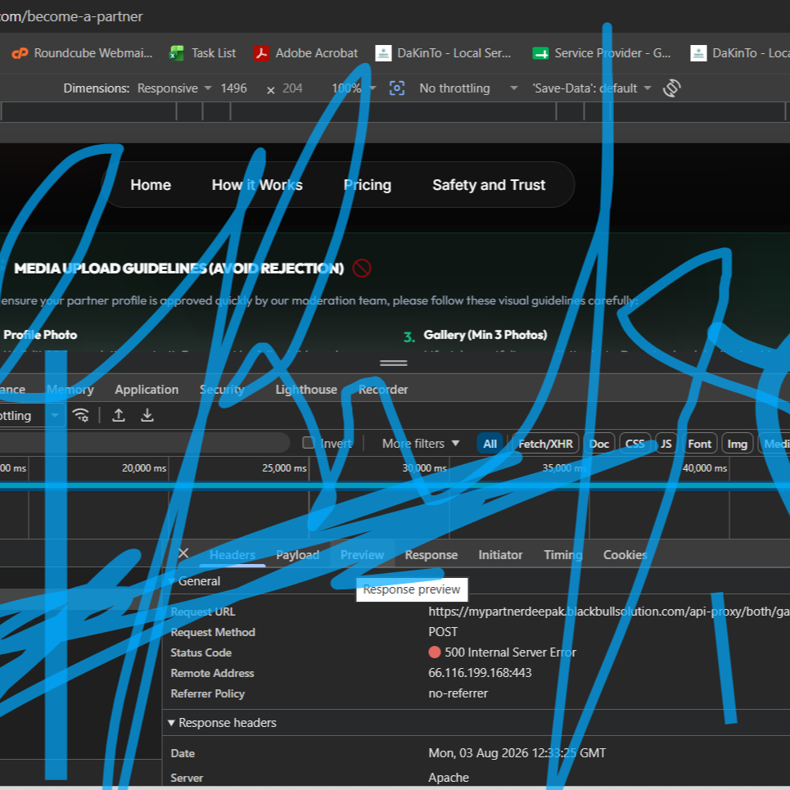The image size is (790, 790).
Task: Open the Service Provider bookmark
Action: [x=602, y=53]
